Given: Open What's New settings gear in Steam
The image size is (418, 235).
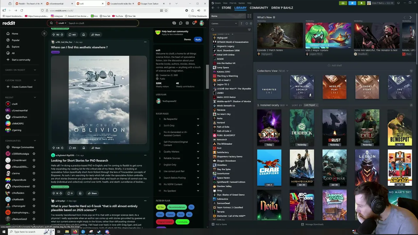Looking at the screenshot, I should click(274, 17).
